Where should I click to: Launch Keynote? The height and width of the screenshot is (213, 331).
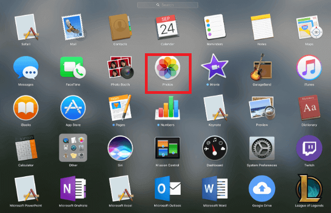(215, 108)
